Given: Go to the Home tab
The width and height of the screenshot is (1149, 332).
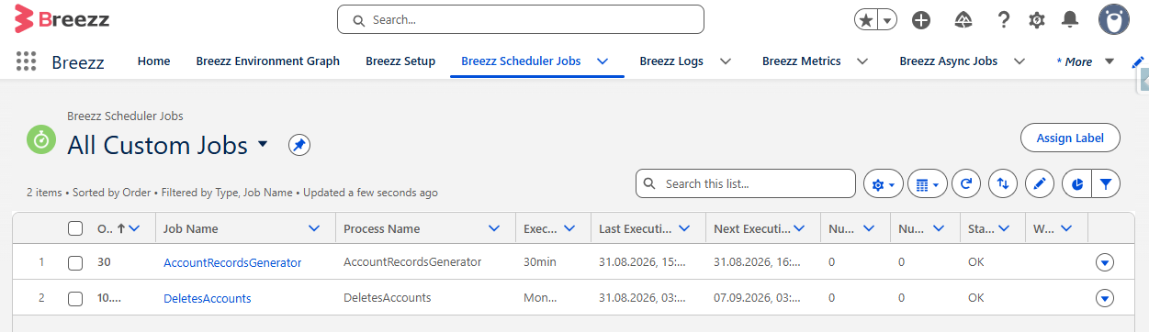Looking at the screenshot, I should [x=153, y=61].
